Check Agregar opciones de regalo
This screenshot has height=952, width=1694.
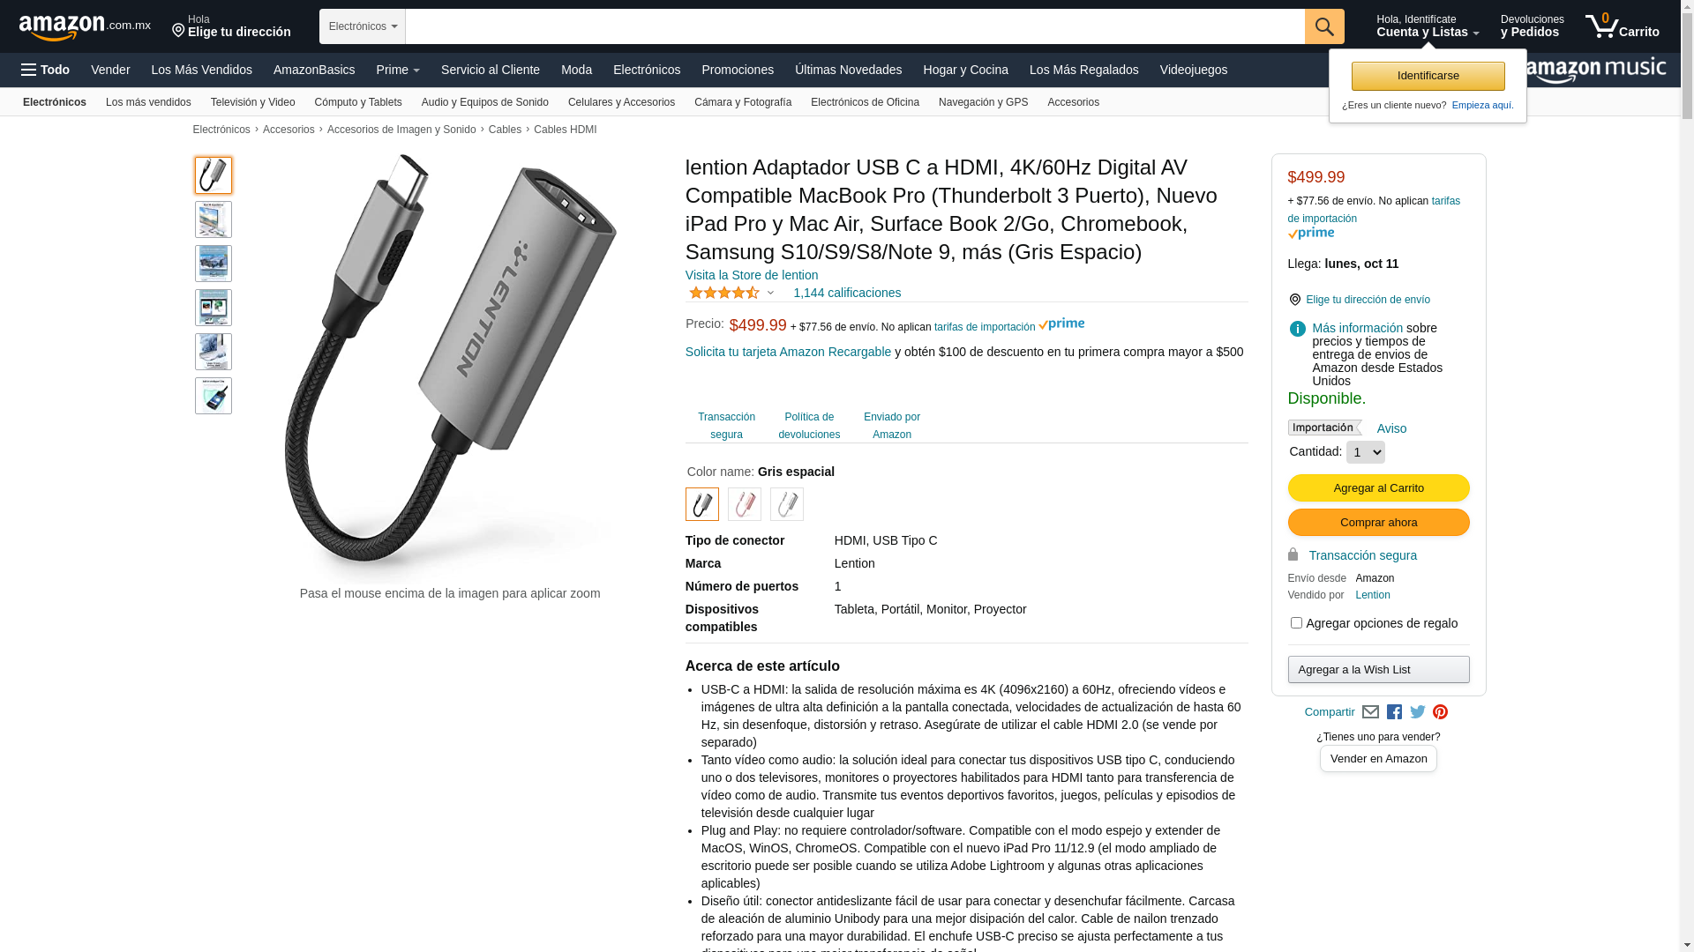(1296, 623)
